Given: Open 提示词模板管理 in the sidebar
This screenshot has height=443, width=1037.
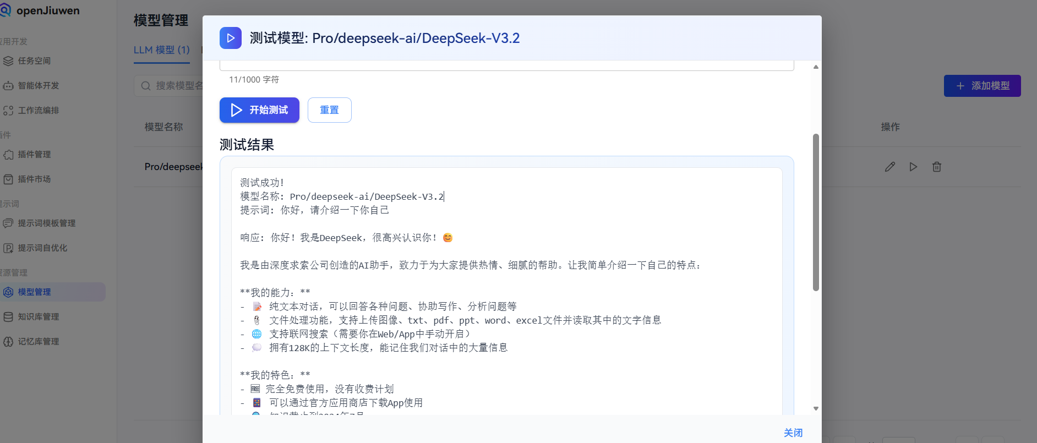Looking at the screenshot, I should pos(46,223).
